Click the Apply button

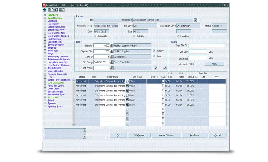tap(214, 64)
